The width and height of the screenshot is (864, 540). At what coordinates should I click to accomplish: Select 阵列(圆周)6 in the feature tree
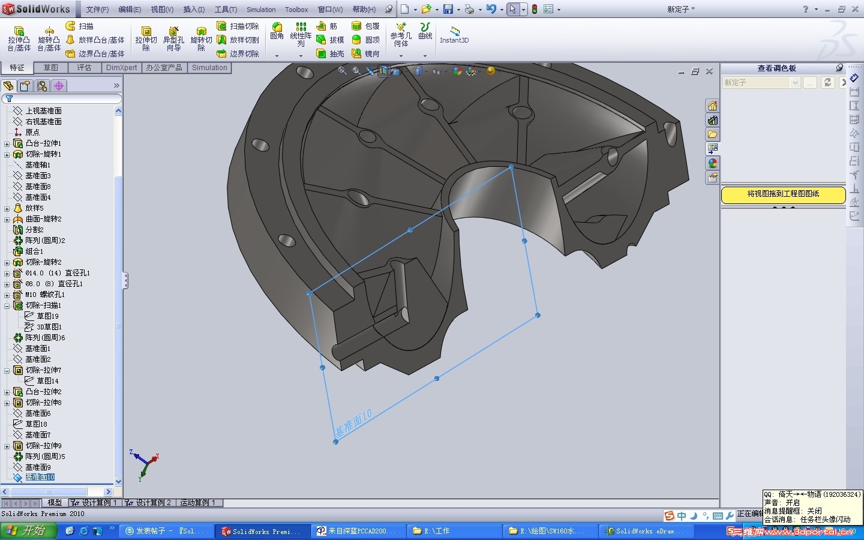[x=45, y=338]
